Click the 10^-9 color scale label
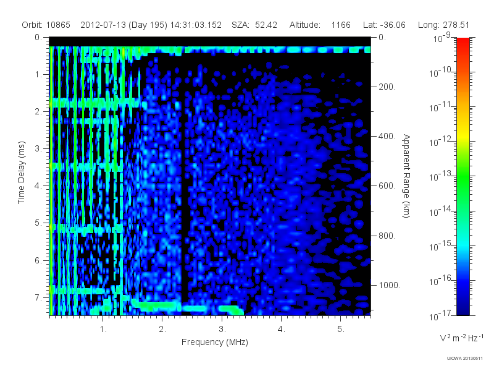 click(443, 38)
